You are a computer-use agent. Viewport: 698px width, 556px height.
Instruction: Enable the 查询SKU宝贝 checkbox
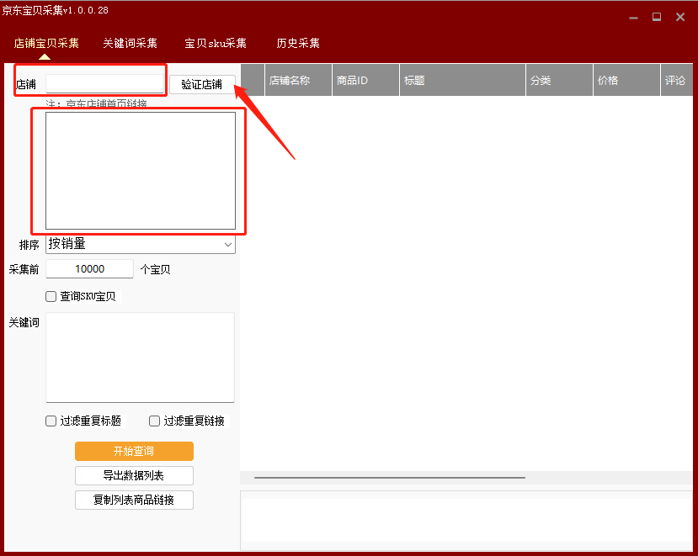51,296
